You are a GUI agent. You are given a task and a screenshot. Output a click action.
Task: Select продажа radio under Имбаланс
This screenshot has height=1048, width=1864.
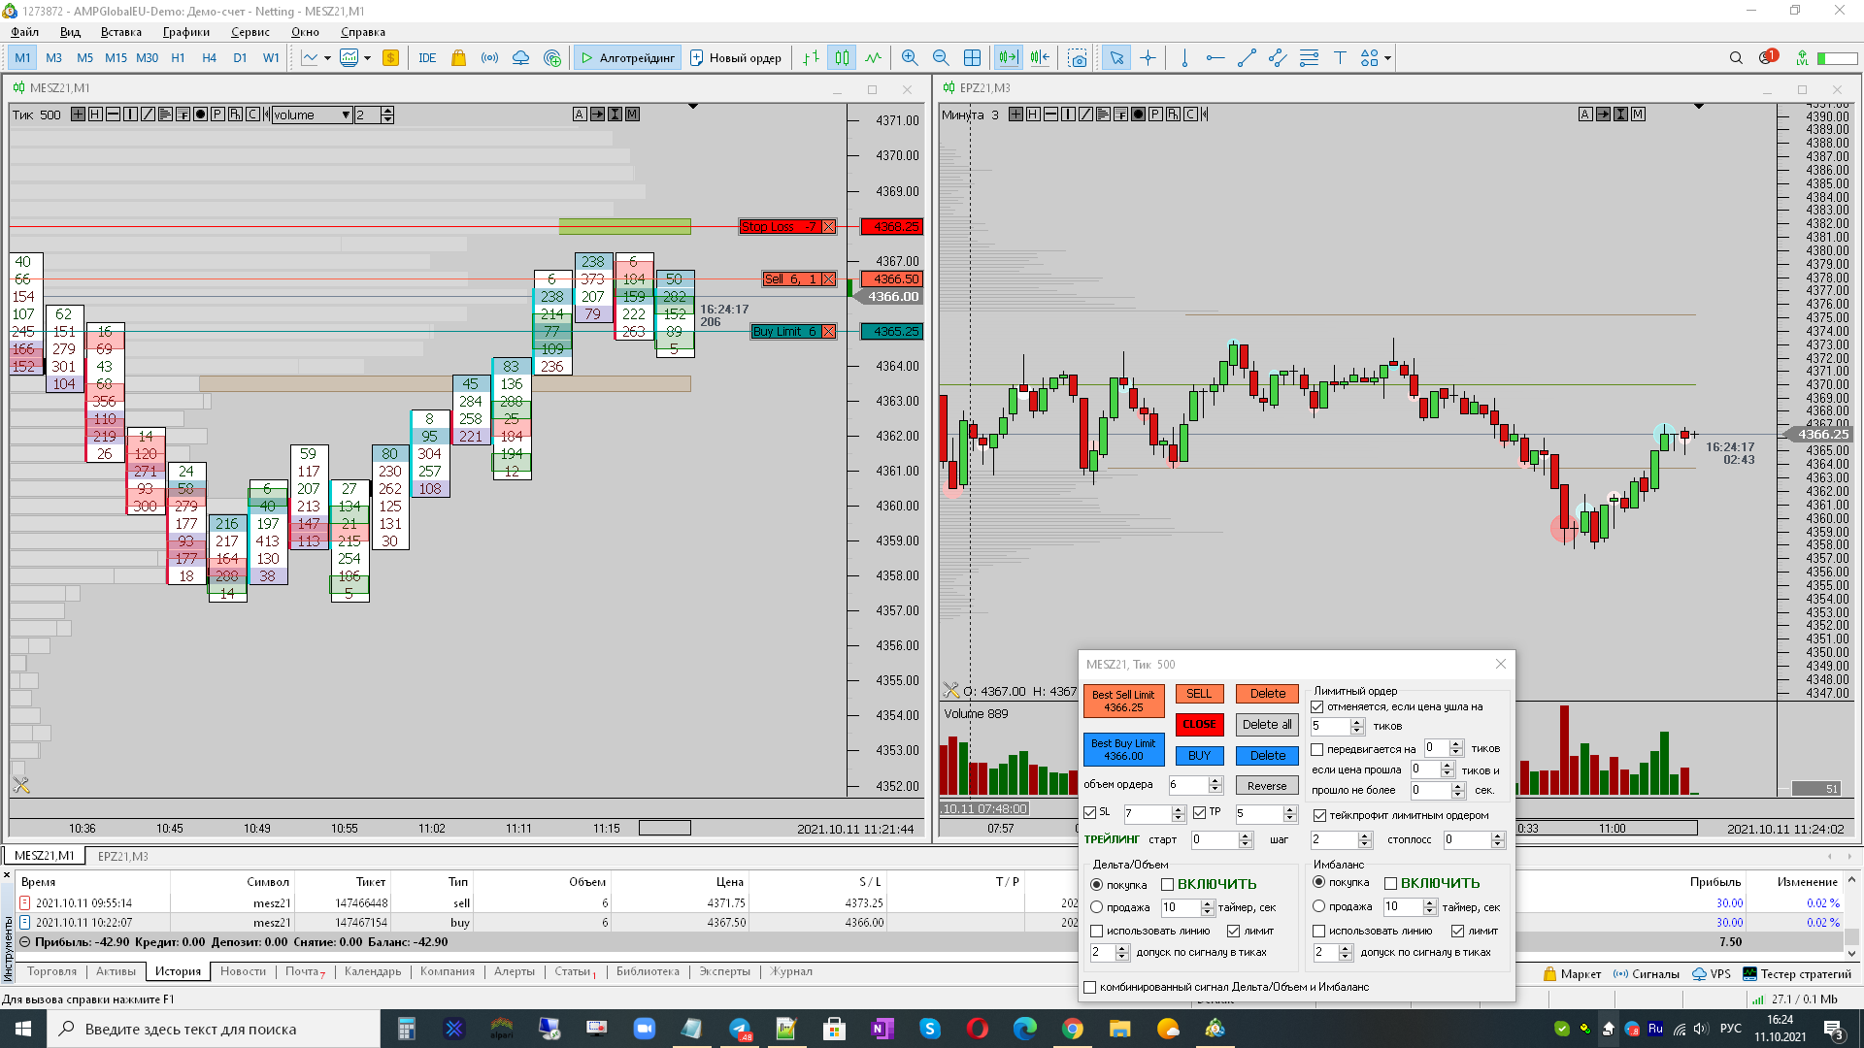(1318, 906)
